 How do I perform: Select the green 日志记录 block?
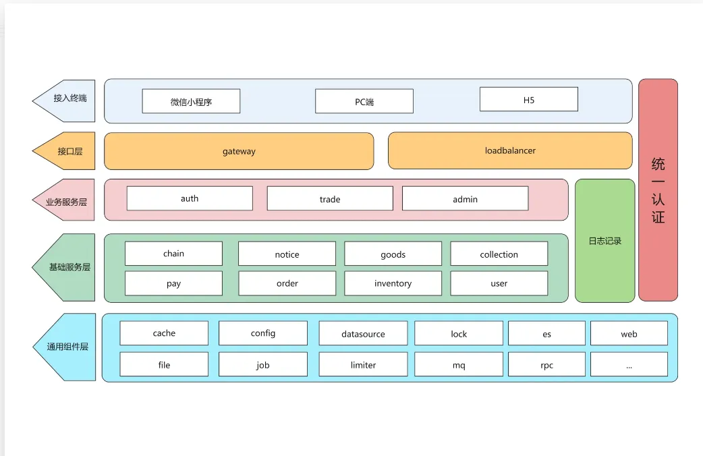pyautogui.click(x=604, y=241)
